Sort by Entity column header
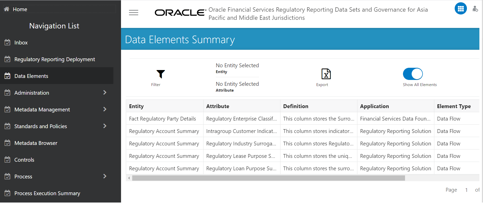Screen dimensions: 485x218 (x=165, y=106)
